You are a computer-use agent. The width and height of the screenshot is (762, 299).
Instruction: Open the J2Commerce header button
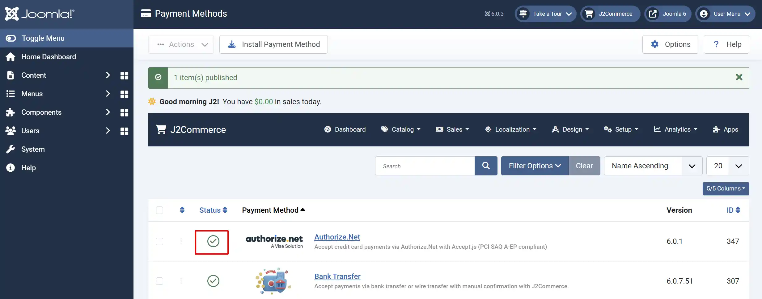click(610, 14)
